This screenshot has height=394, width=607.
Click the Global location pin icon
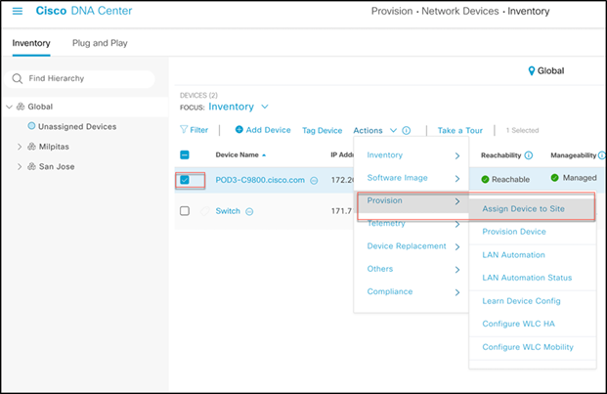click(x=532, y=70)
